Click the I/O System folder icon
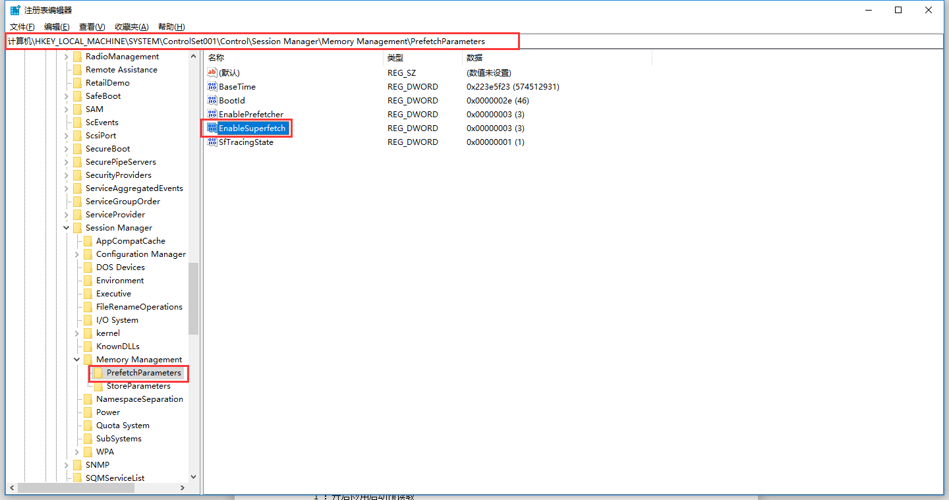This screenshot has width=949, height=500. [88, 320]
